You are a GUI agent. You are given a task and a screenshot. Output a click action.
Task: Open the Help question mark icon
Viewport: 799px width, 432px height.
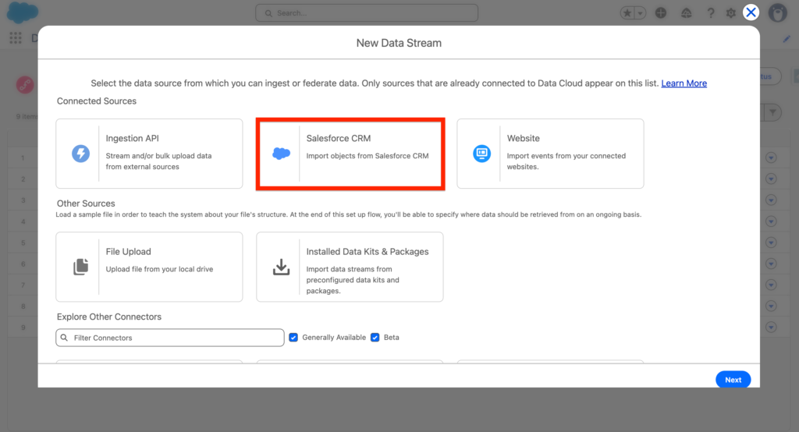click(x=711, y=12)
